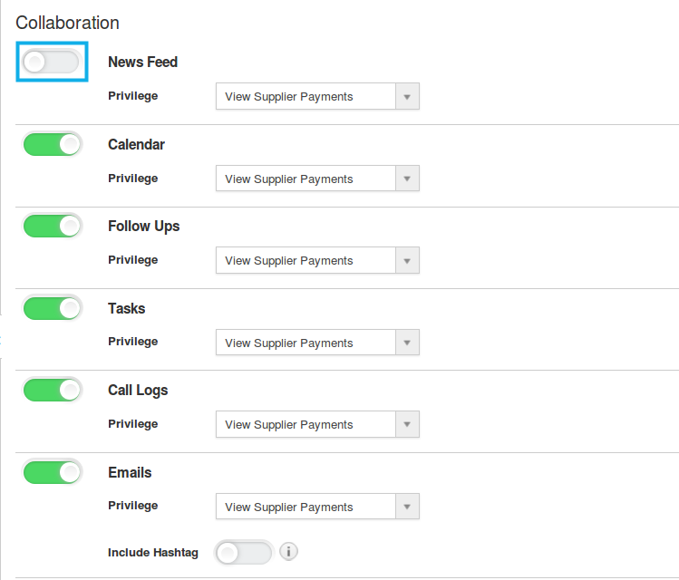Click the Collaboration section heading
Viewport: 679px width, 580px height.
point(68,23)
